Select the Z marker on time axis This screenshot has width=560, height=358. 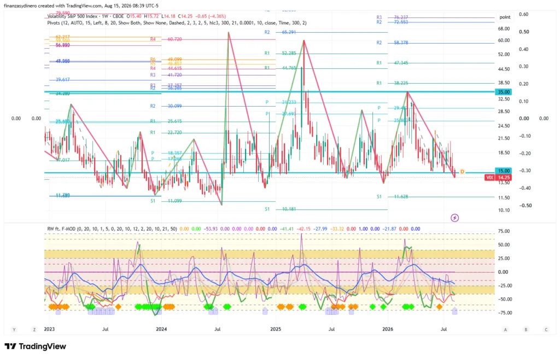pyautogui.click(x=34, y=330)
